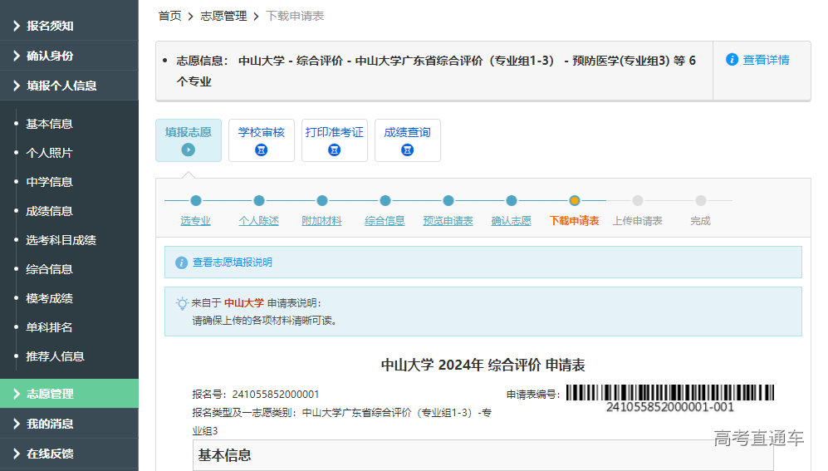
Task: Open the 志愿管理 sidebar menu
Action: [x=69, y=394]
